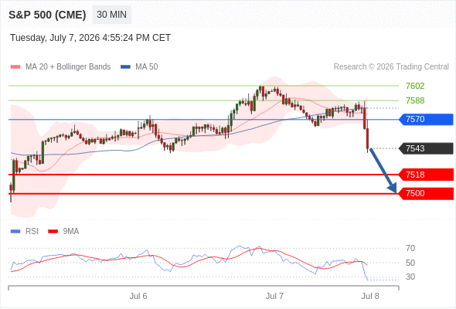The image size is (456, 309).
Task: Select the 7570 blue pivot price tag
Action: (x=426, y=119)
